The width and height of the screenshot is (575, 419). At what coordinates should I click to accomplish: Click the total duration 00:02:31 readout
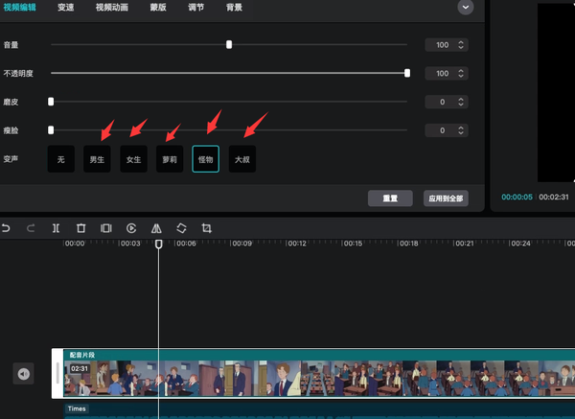point(554,197)
